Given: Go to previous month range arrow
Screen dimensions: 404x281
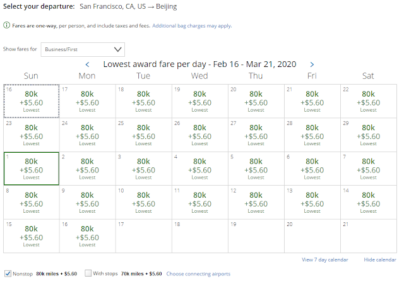Looking at the screenshot, I should (88, 64).
